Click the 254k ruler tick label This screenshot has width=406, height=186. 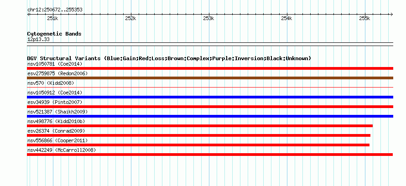pyautogui.click(x=286, y=19)
